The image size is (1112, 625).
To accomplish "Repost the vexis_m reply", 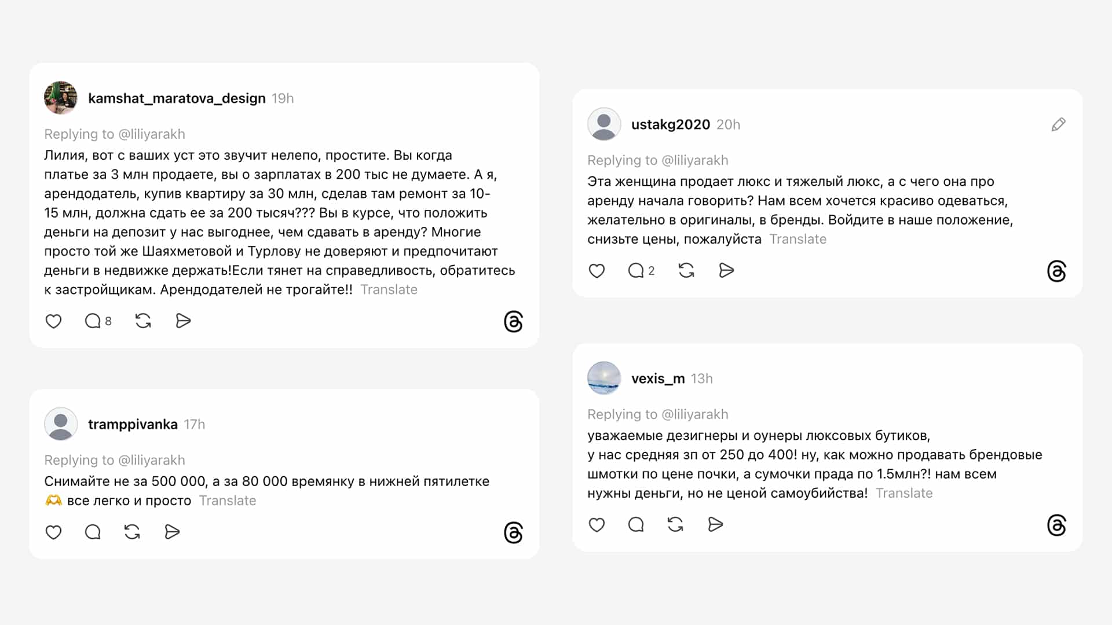I will coord(675,525).
